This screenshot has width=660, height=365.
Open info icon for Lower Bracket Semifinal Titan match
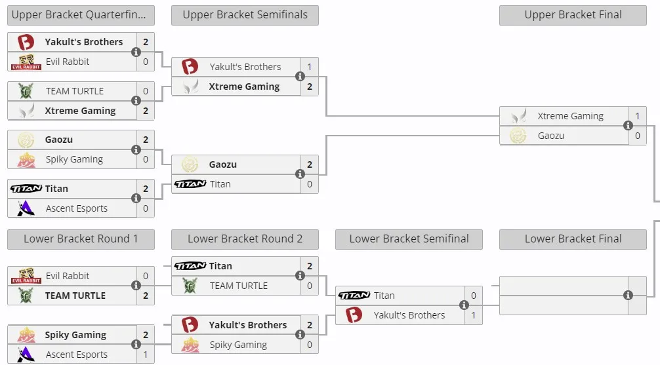pyautogui.click(x=464, y=305)
